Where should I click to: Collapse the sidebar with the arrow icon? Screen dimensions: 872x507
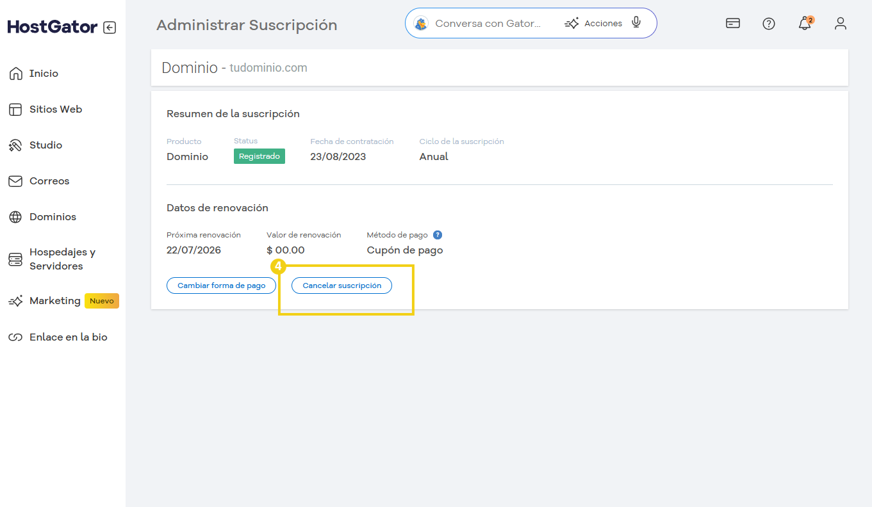click(110, 28)
